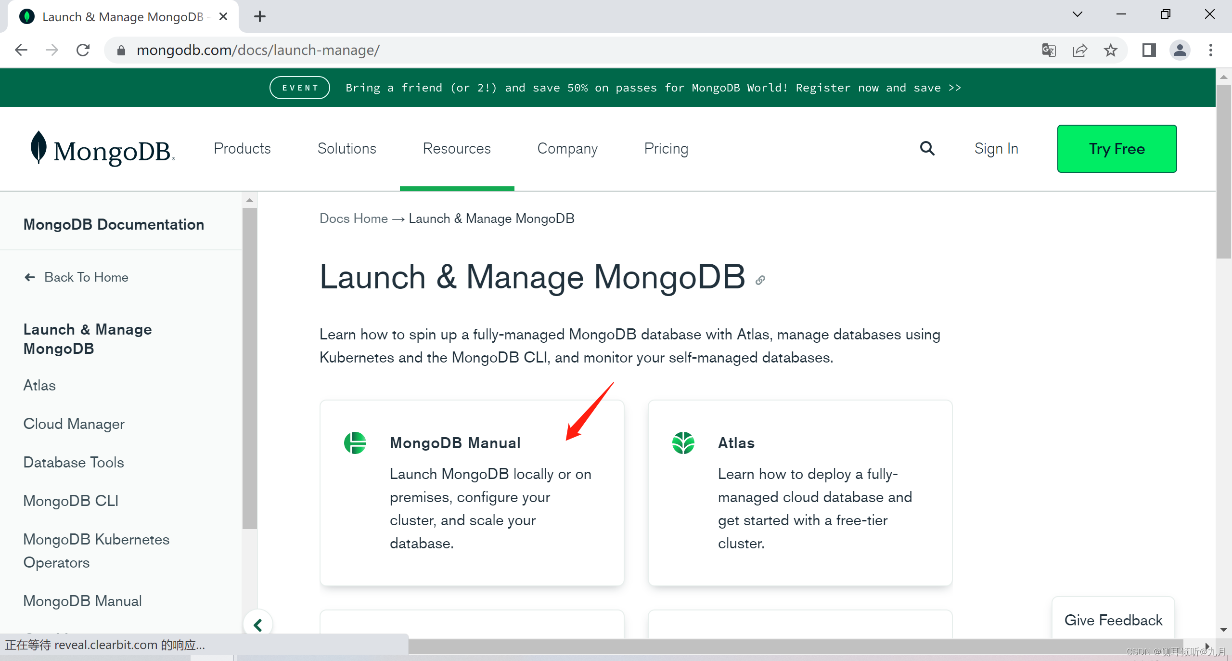Open a new browser tab
Viewport: 1232px width, 661px height.
[260, 16]
